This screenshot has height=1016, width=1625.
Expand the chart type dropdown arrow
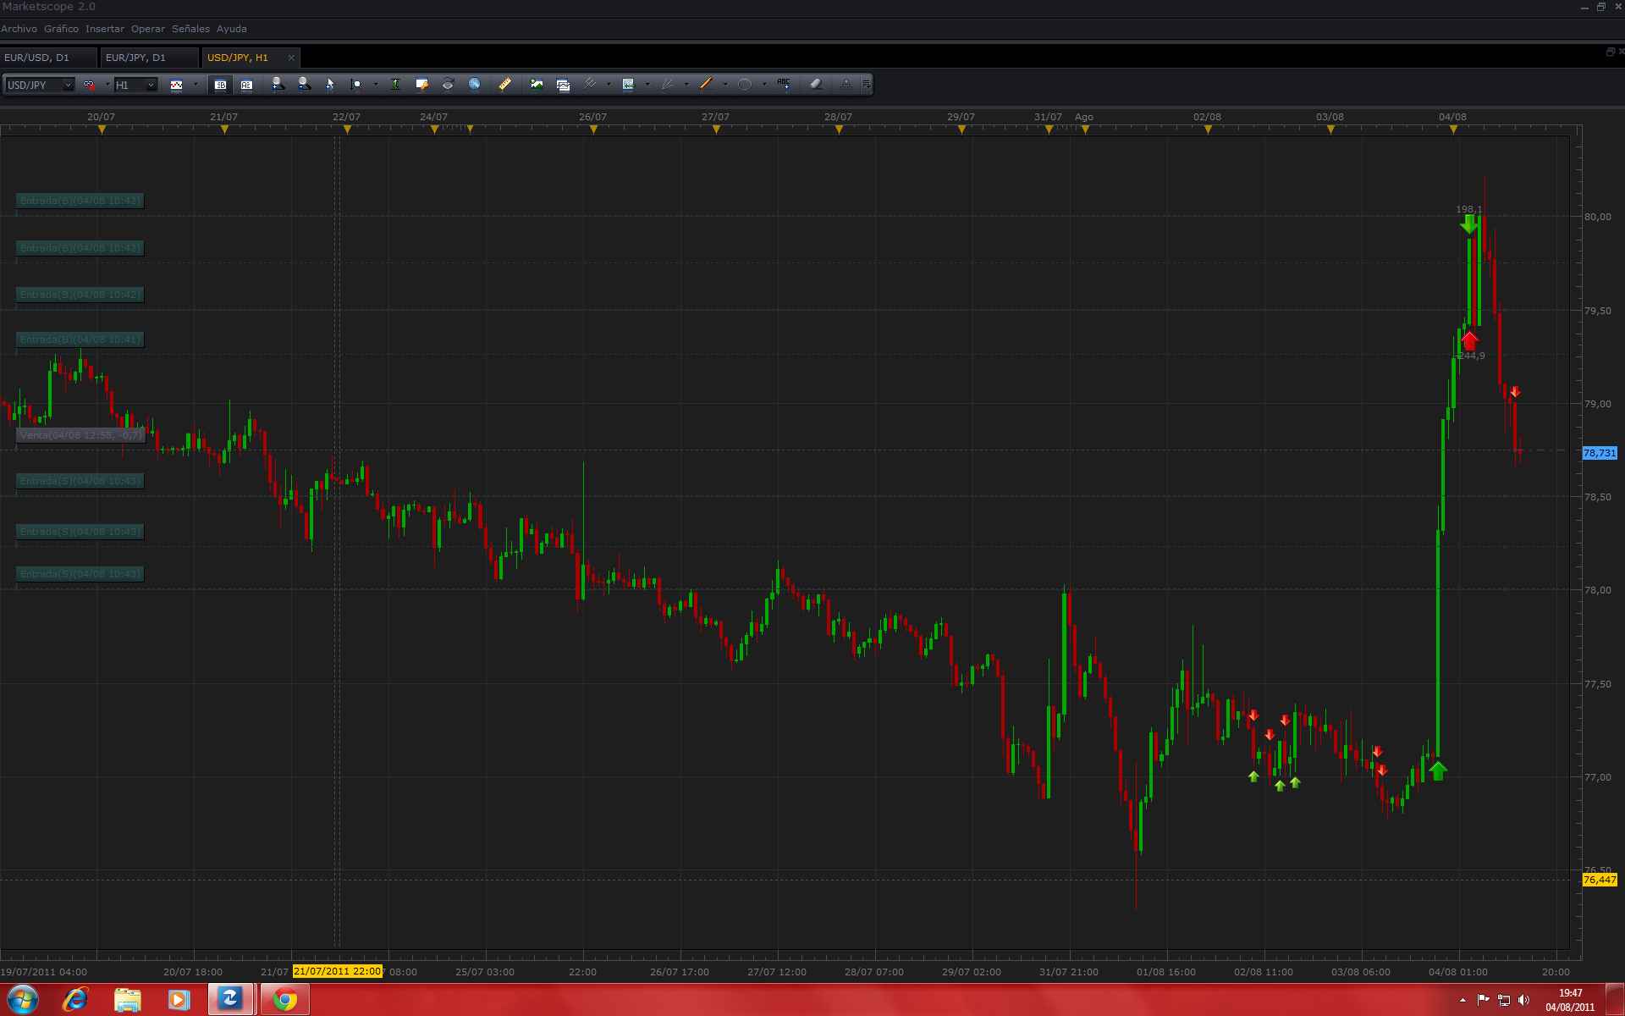pos(196,84)
